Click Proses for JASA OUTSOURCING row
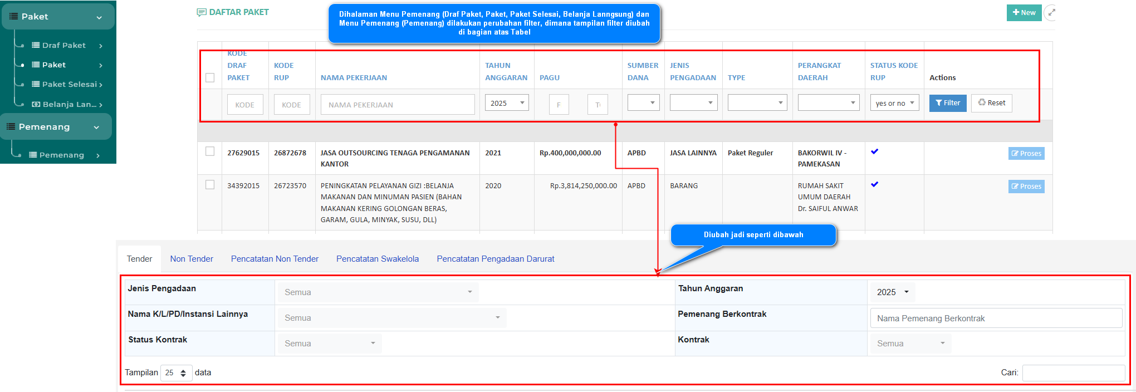Screen dimensions: 1136x392 [x=1026, y=154]
